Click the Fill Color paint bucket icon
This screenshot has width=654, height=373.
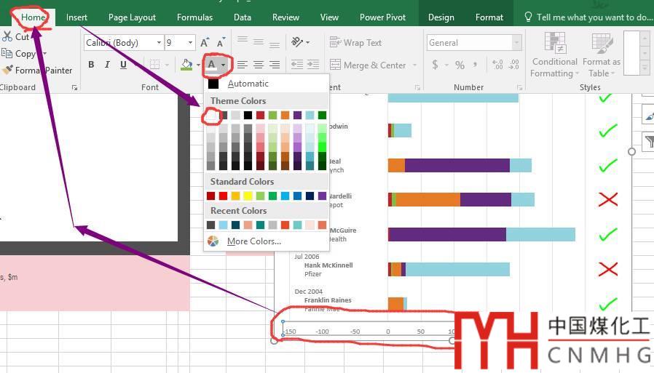click(x=186, y=65)
